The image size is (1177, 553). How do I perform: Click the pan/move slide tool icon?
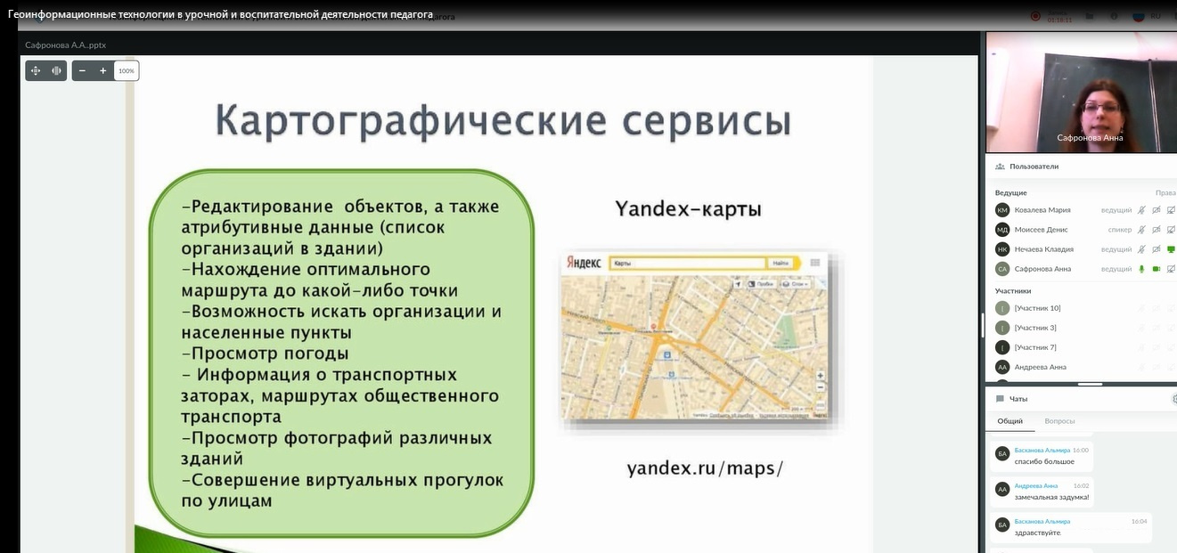tap(36, 70)
